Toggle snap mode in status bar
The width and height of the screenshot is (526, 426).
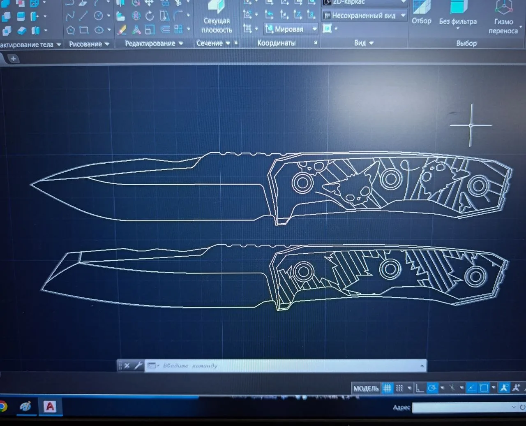point(399,388)
